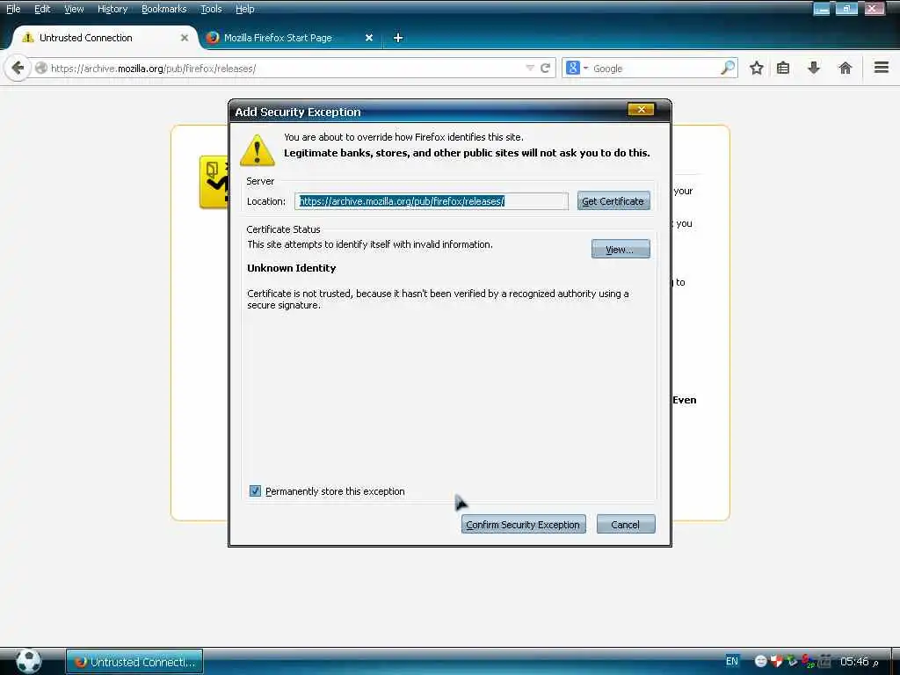Screen dimensions: 900x675
Task: Close the Add Security Exception dialog
Action: [x=641, y=110]
